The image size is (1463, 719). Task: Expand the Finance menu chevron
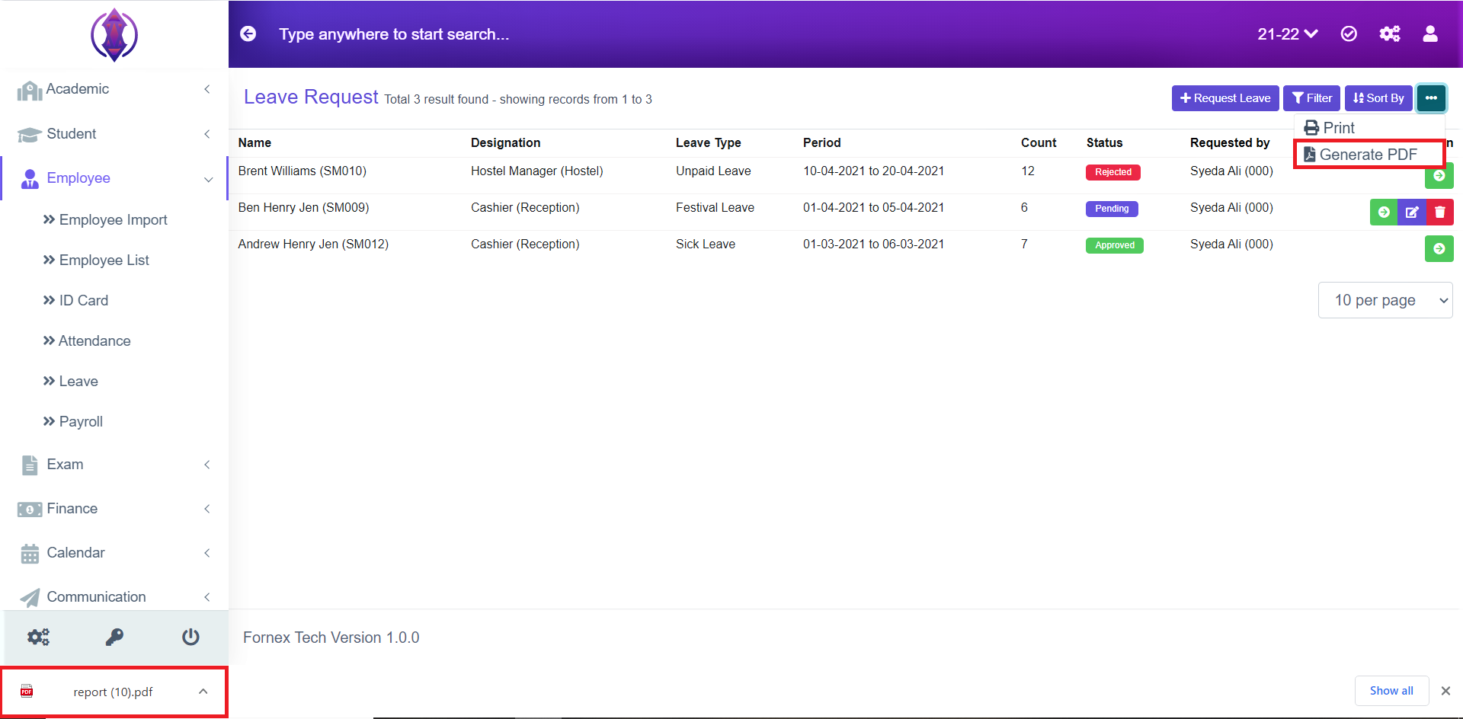(207, 509)
